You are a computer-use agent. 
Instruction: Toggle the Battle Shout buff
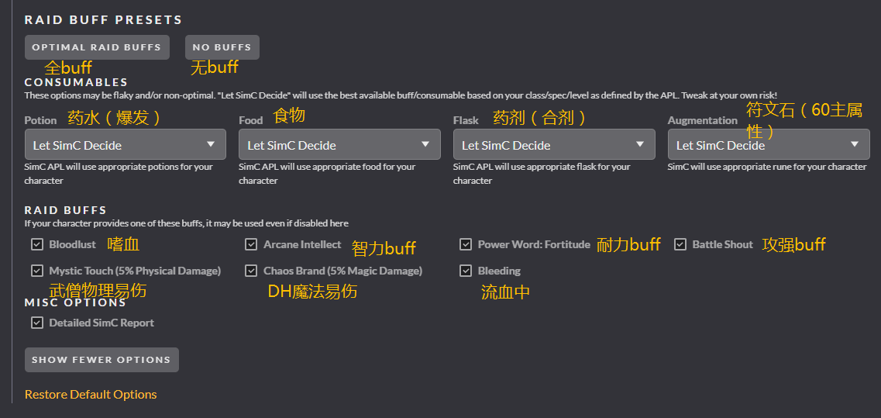[680, 244]
